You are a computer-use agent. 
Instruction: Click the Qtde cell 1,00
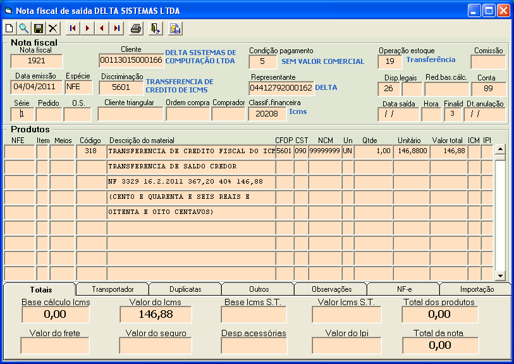(x=374, y=151)
